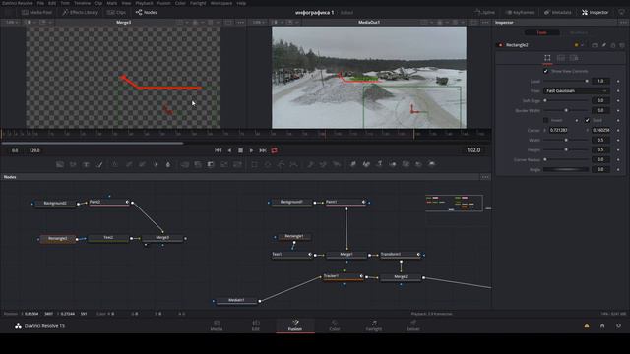Toggle loop playback button
Viewport: 630px width, 354px height.
pyautogui.click(x=275, y=150)
